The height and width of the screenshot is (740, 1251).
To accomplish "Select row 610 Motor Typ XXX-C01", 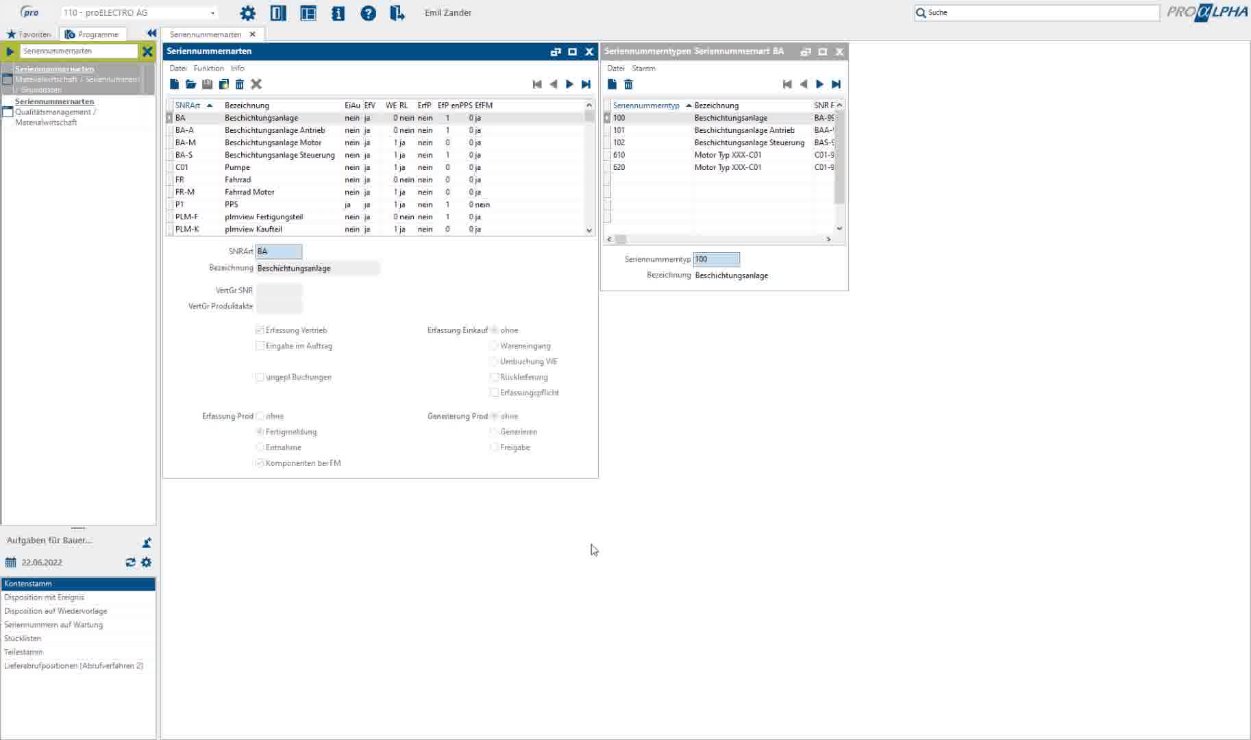I will [719, 155].
